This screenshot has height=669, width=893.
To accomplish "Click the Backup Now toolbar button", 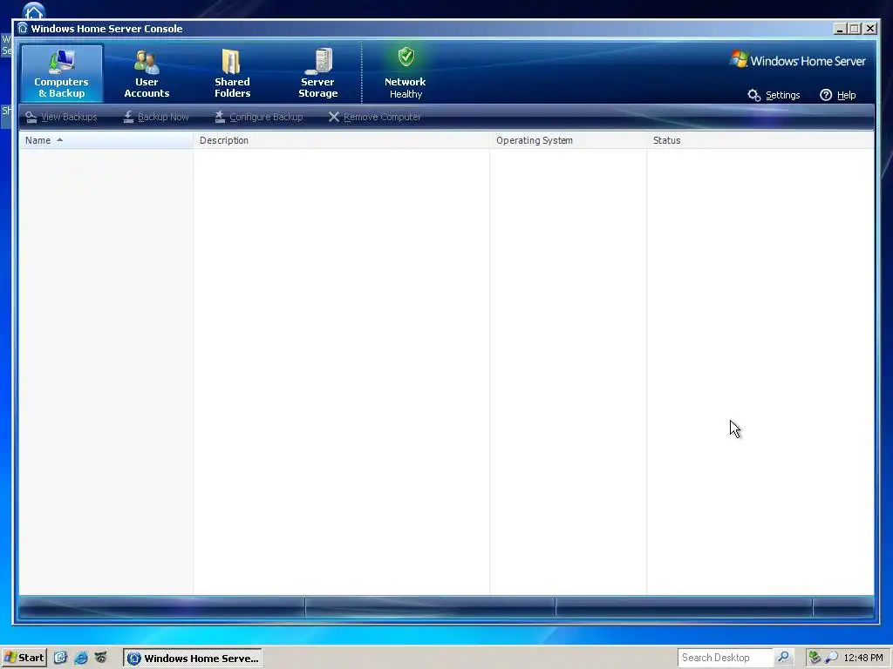I will coord(156,118).
